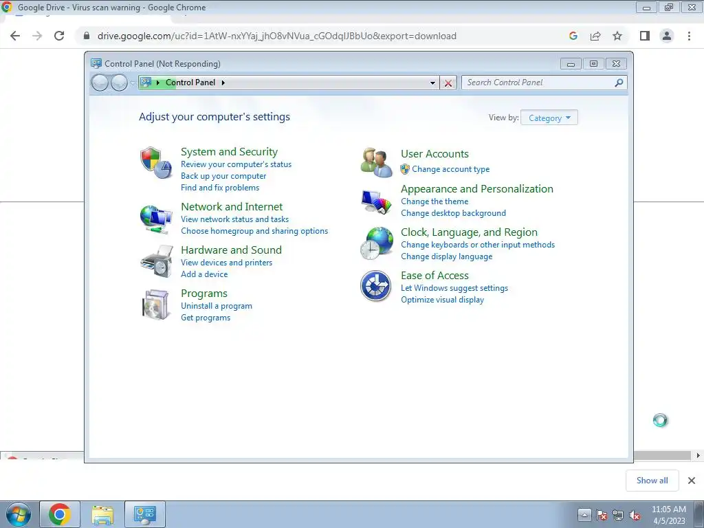Click the Control Panel back arrow button
The height and width of the screenshot is (528, 704).
[100, 82]
